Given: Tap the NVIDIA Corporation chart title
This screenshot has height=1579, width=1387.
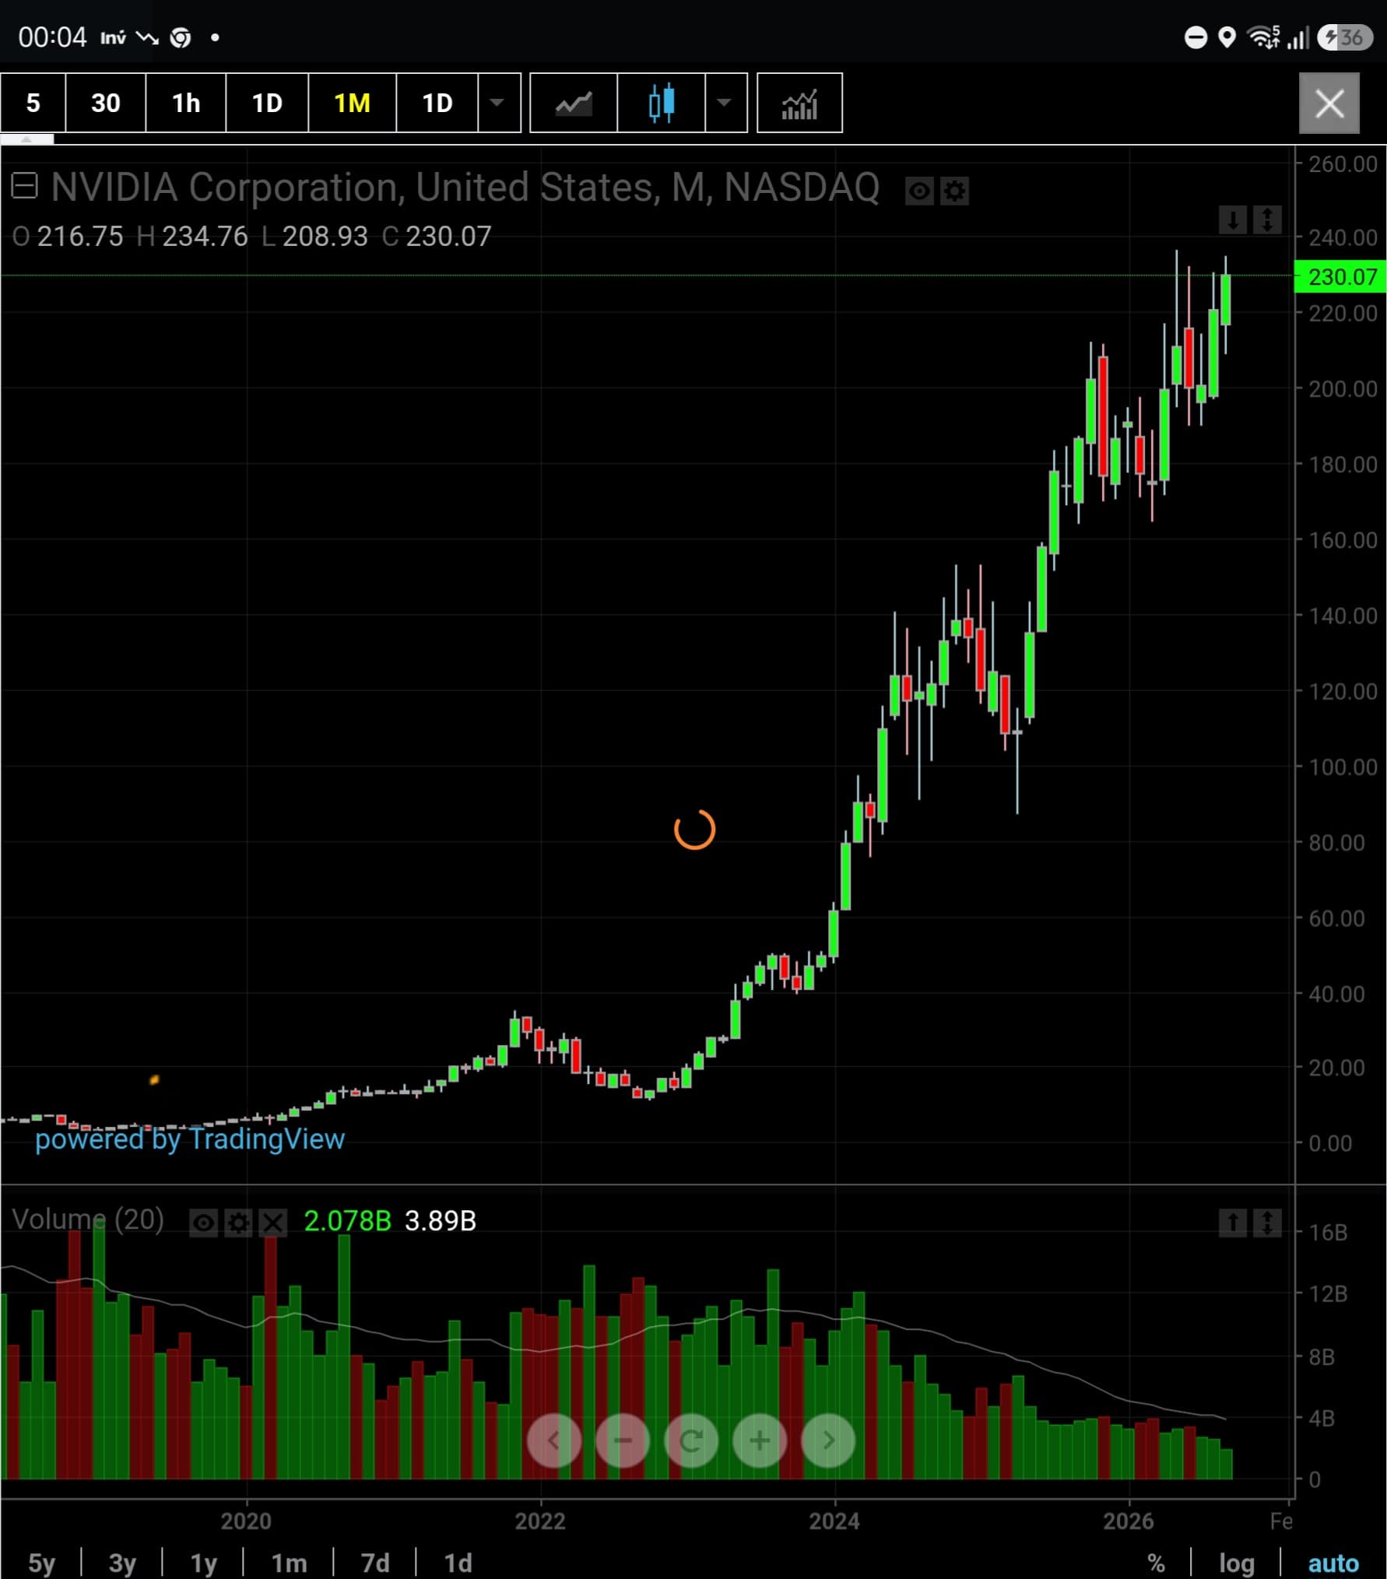Looking at the screenshot, I should [x=465, y=188].
